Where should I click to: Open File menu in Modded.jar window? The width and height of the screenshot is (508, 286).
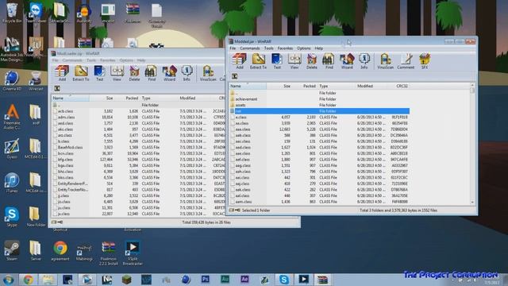pyautogui.click(x=233, y=48)
